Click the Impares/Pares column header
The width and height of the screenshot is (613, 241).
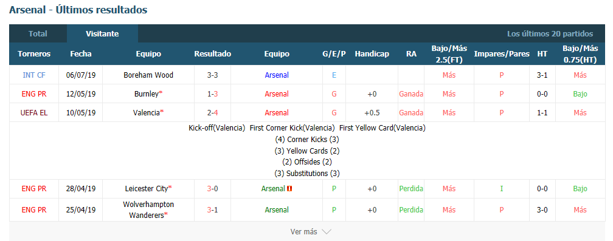coord(502,54)
